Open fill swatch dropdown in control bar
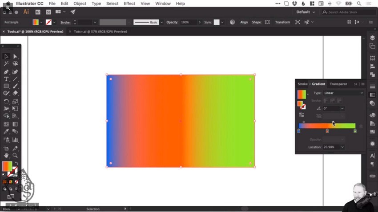This screenshot has height=212, width=378. click(x=41, y=22)
